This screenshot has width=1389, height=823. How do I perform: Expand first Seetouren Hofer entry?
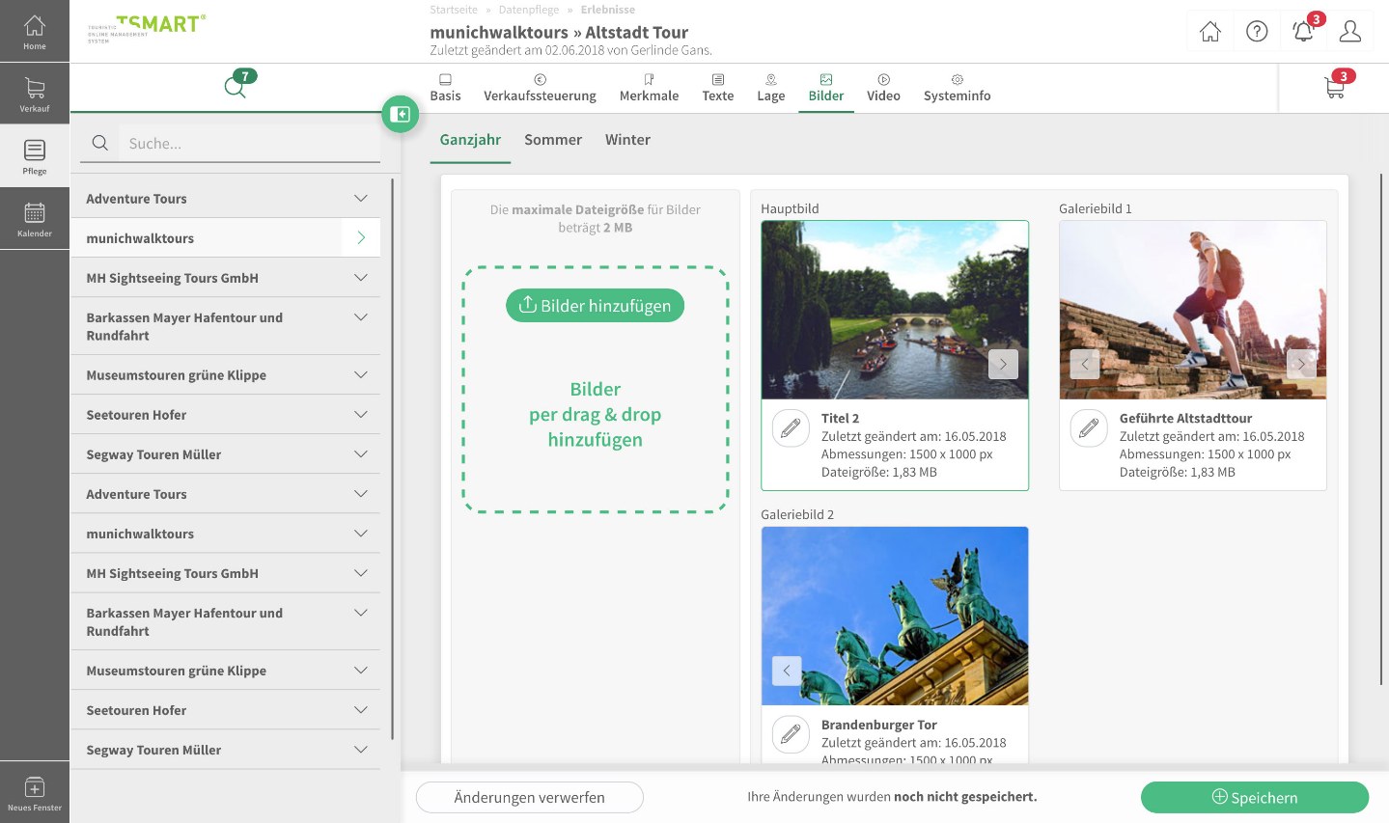pos(361,415)
